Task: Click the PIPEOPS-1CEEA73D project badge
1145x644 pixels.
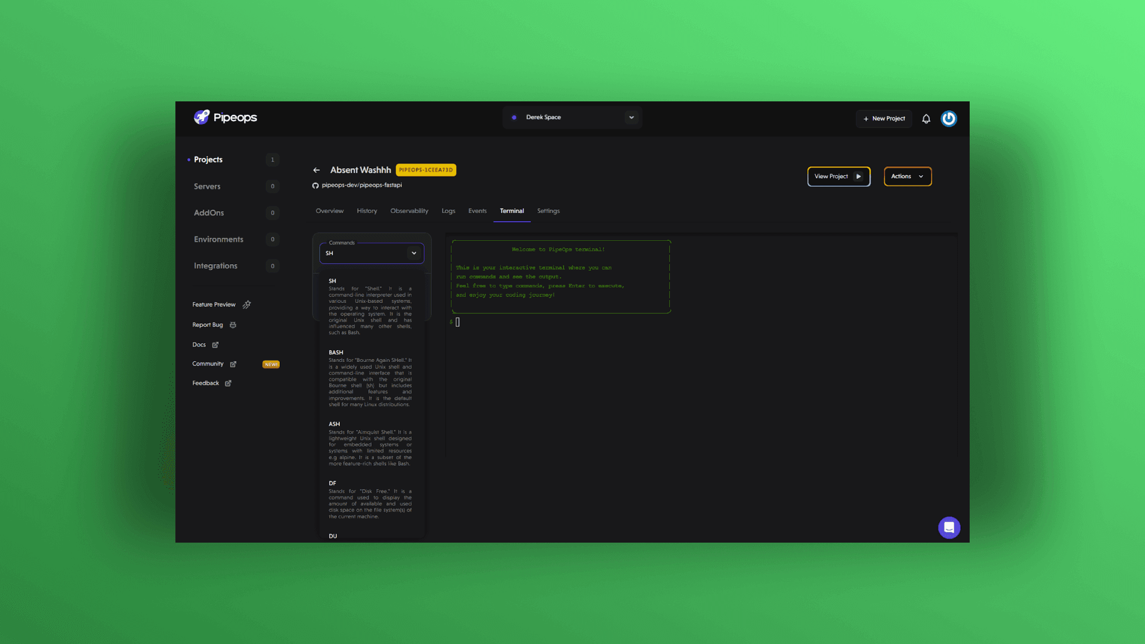Action: pos(426,170)
